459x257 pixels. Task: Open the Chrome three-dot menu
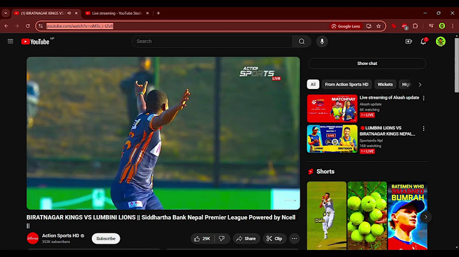(x=453, y=26)
